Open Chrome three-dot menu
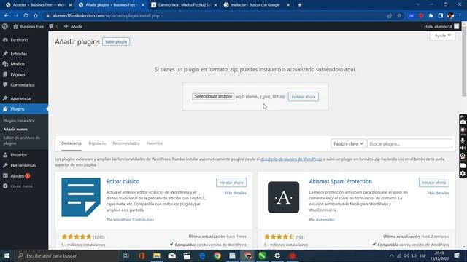This screenshot has height=262, width=467. tap(460, 16)
